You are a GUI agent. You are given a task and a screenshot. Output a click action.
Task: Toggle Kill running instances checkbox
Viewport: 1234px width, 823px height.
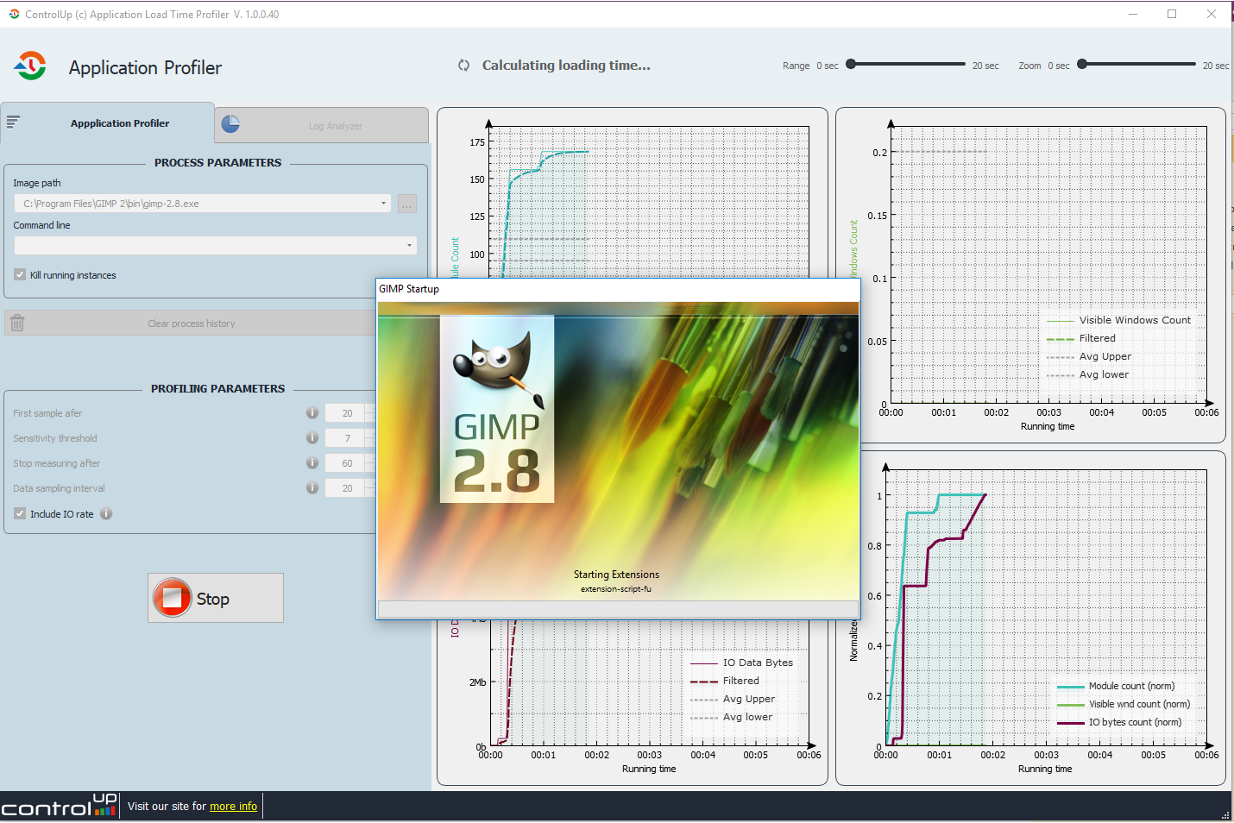tap(20, 275)
